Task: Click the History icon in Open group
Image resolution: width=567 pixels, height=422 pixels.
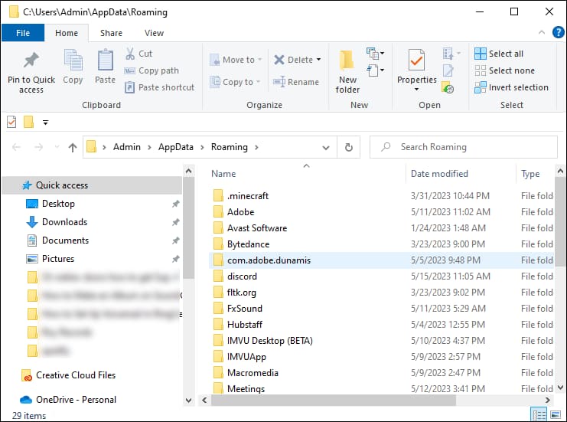Action: (448, 87)
